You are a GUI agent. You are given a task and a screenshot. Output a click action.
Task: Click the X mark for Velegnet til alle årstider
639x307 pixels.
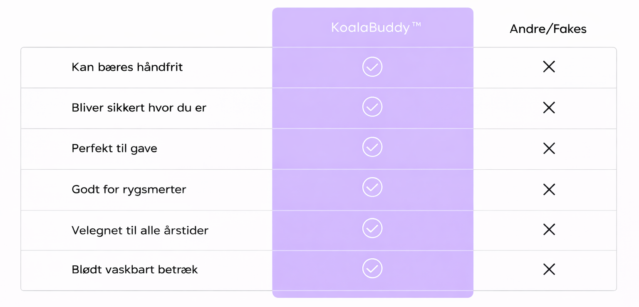pyautogui.click(x=549, y=229)
